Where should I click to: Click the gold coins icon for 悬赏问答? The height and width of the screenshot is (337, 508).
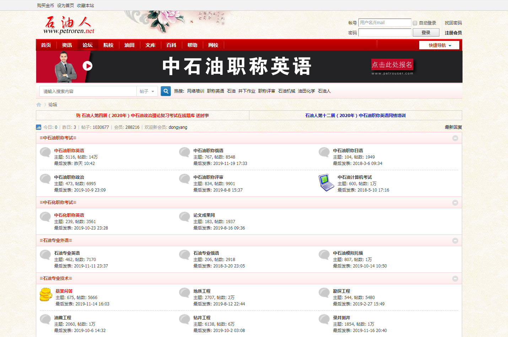(46, 294)
